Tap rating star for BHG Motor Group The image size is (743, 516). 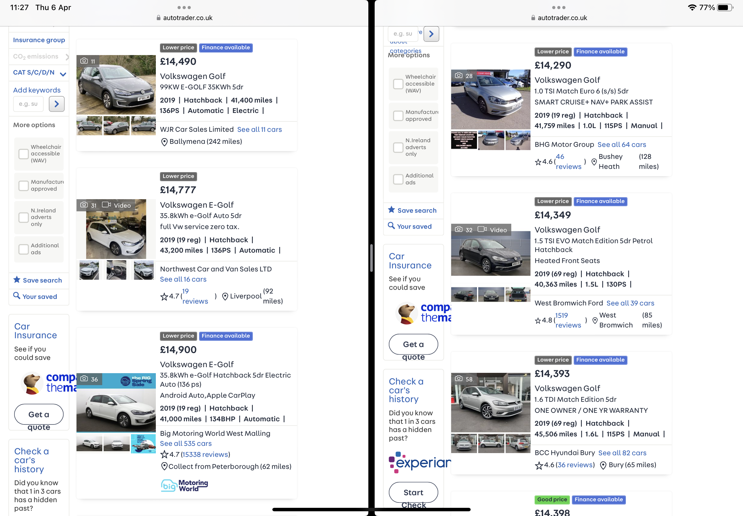pos(538,162)
